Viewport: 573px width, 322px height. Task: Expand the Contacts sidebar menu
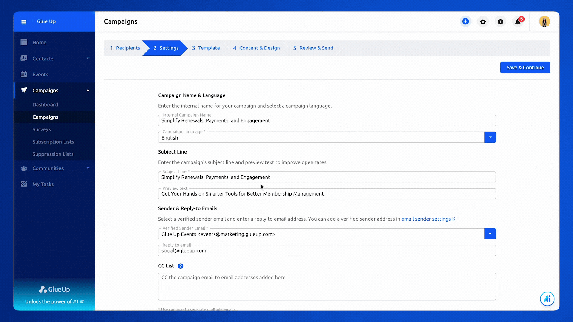pos(88,58)
